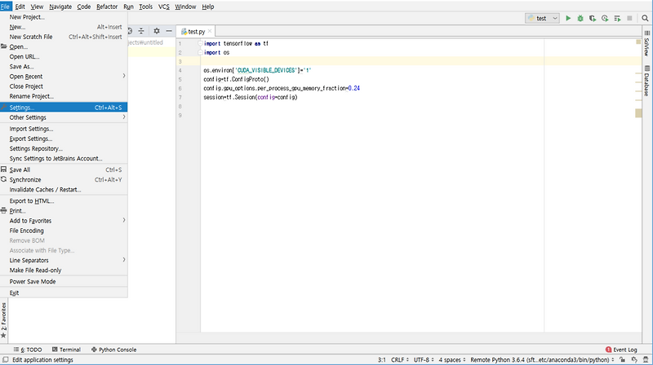
Task: Choose Settings... in the File menu
Action: click(x=64, y=108)
